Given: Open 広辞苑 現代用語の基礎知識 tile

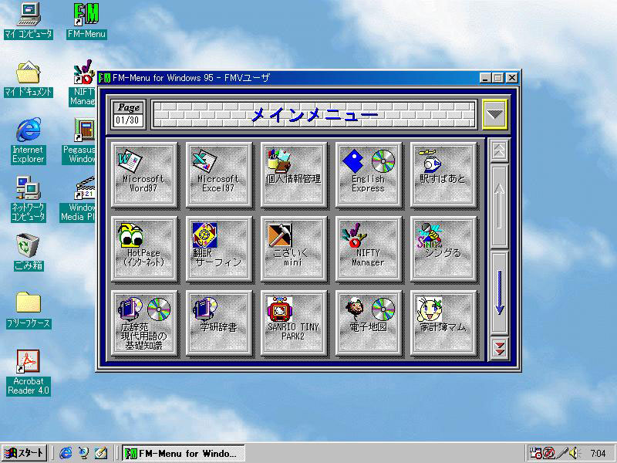Looking at the screenshot, I should point(144,323).
